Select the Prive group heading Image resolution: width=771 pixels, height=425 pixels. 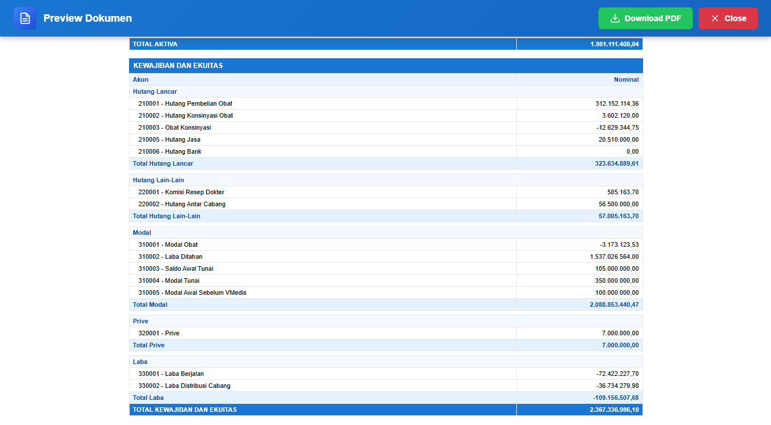pyautogui.click(x=140, y=321)
